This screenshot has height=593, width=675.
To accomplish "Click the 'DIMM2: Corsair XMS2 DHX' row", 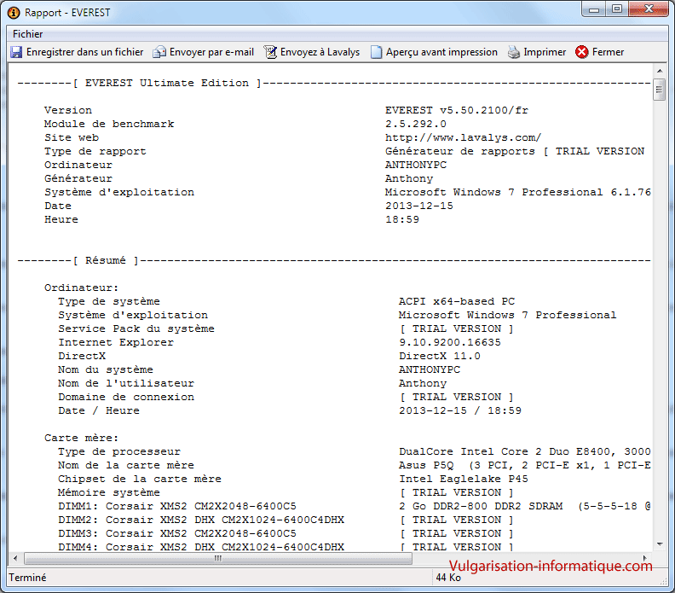I will pyautogui.click(x=201, y=520).
